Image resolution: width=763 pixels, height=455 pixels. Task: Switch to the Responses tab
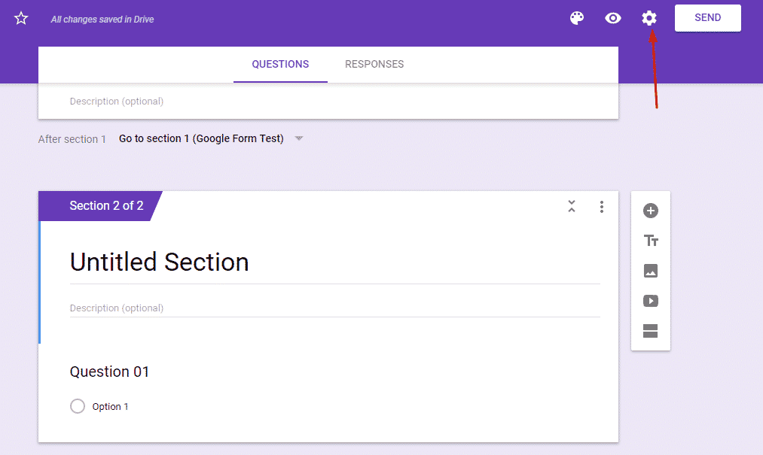coord(374,65)
